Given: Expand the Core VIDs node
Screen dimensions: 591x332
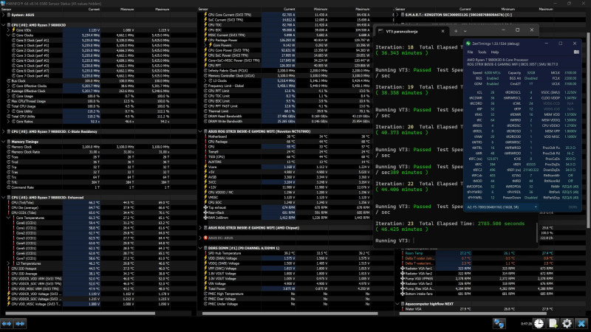Looking at the screenshot, I should tap(8, 30).
